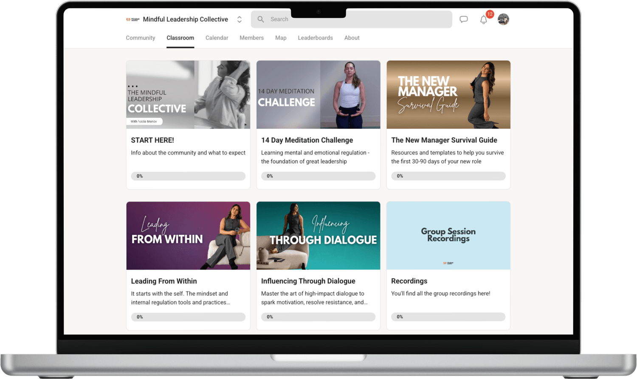Image resolution: width=637 pixels, height=379 pixels.
Task: Expand the community switcher arrows
Action: pos(240,20)
